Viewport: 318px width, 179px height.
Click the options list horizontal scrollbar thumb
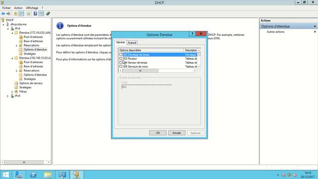[x=140, y=71]
